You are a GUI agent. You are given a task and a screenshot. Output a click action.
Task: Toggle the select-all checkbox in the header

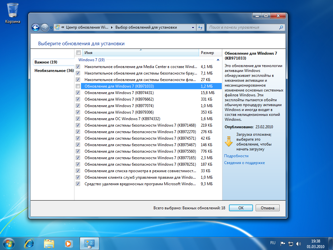tap(78, 52)
